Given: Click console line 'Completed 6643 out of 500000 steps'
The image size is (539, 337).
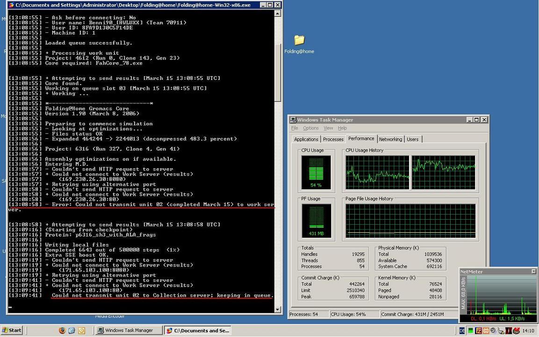Looking at the screenshot, I should [112, 250].
